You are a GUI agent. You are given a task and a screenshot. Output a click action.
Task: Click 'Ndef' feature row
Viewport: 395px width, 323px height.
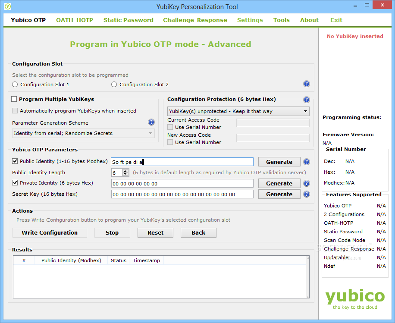355,266
